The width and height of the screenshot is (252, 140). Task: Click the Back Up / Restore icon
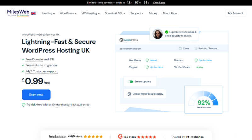196,48
